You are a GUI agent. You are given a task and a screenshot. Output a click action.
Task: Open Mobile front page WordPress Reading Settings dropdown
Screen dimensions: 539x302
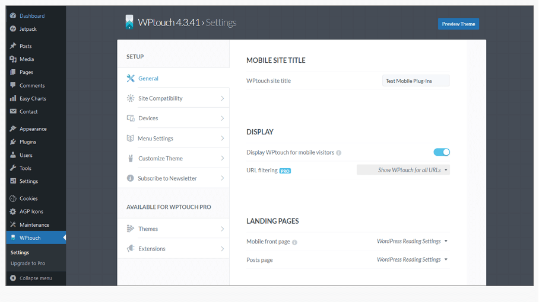[x=412, y=242]
